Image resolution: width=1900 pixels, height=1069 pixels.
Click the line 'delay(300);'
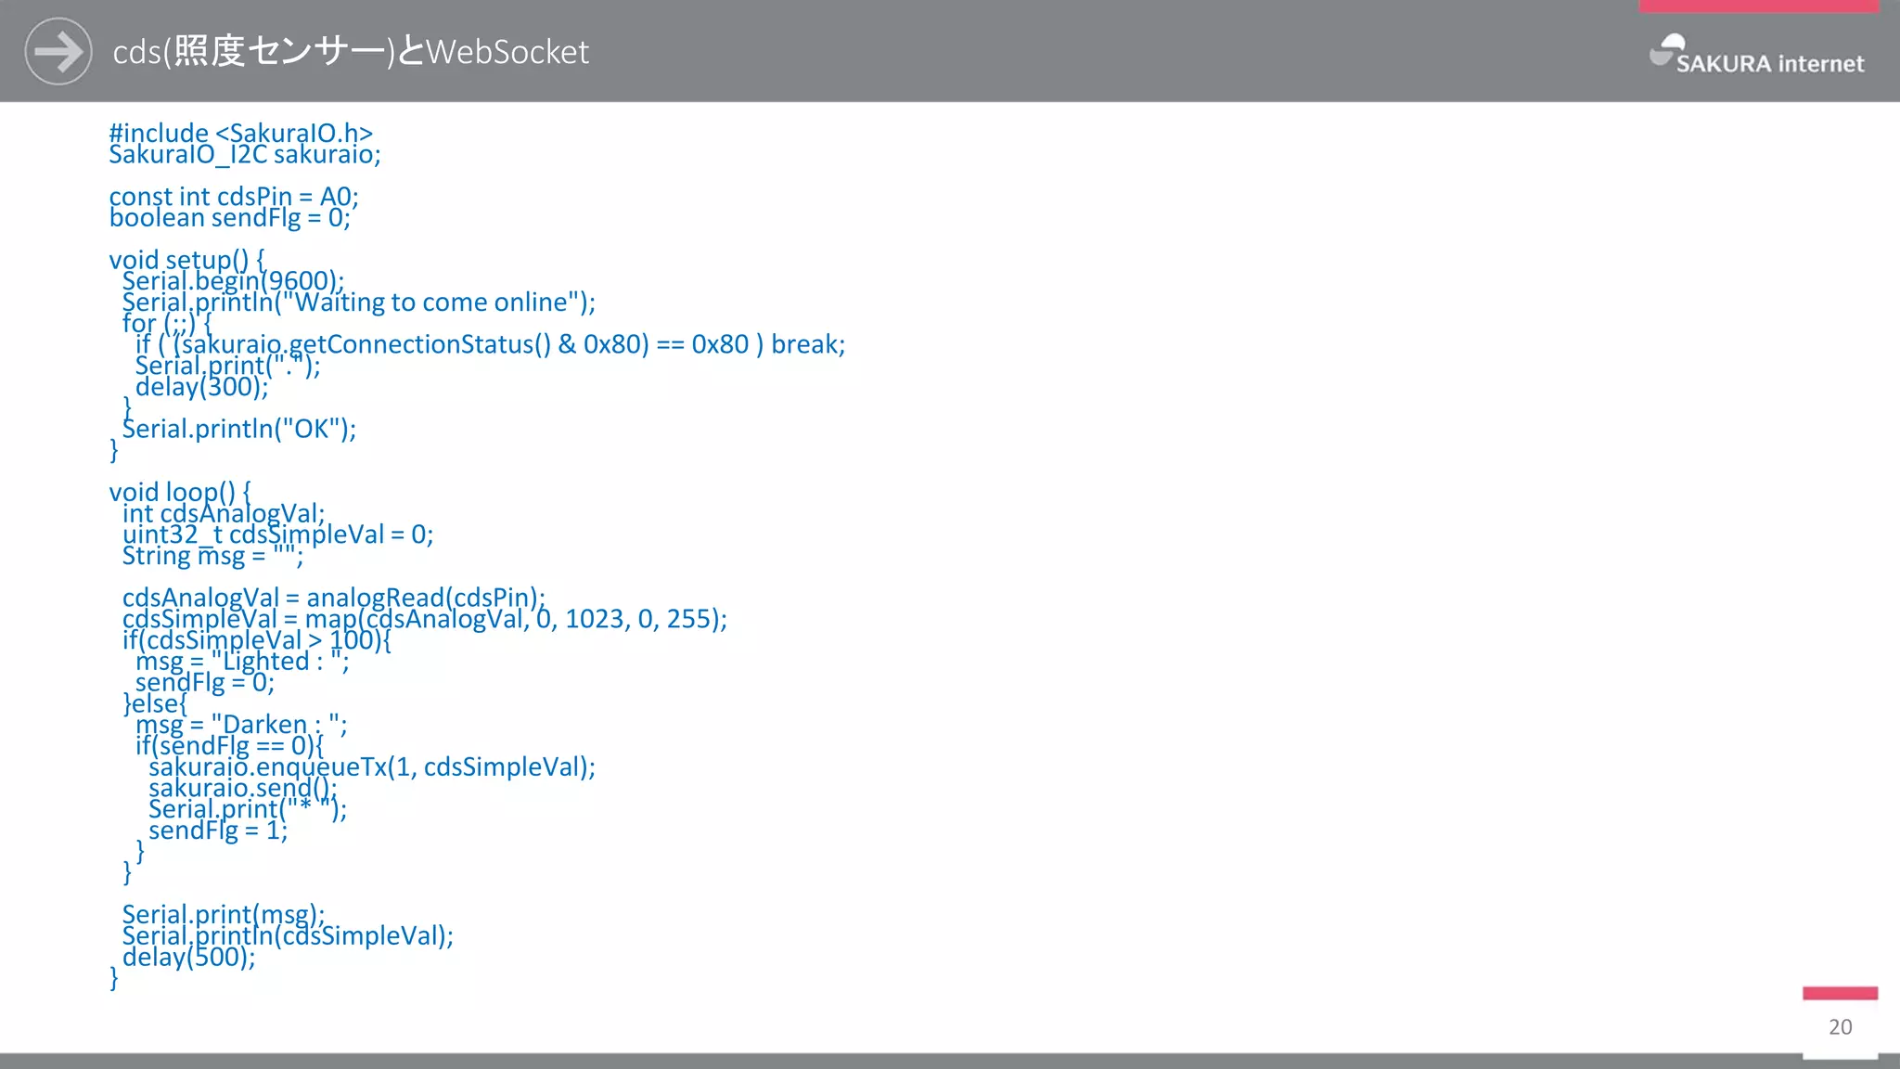point(202,386)
